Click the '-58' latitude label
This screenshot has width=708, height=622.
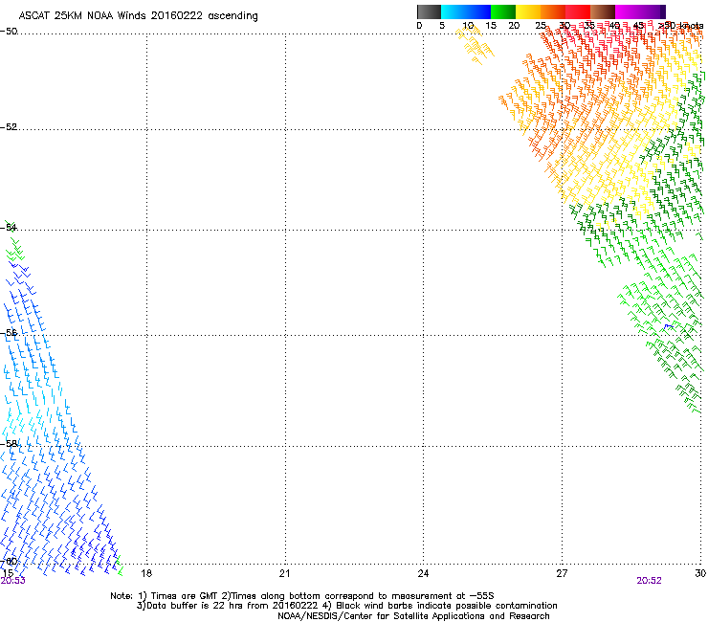(x=9, y=444)
